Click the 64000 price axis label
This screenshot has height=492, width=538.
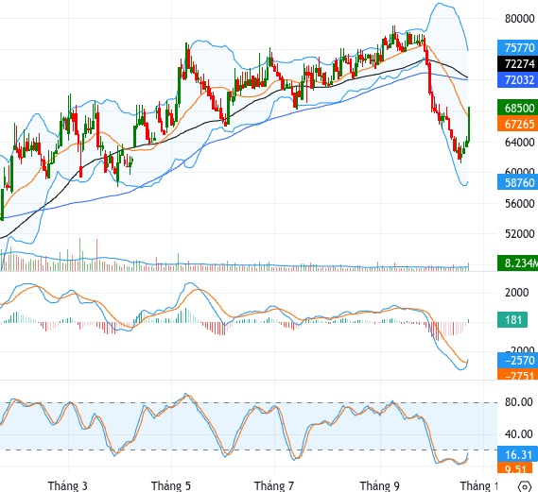click(x=519, y=142)
